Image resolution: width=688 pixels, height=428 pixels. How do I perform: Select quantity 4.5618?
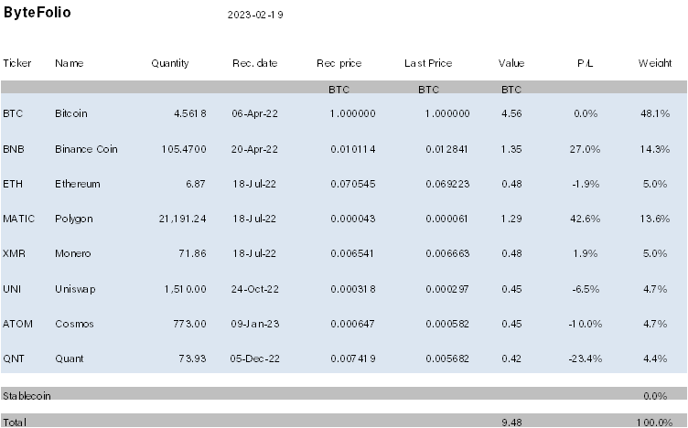tap(190, 113)
